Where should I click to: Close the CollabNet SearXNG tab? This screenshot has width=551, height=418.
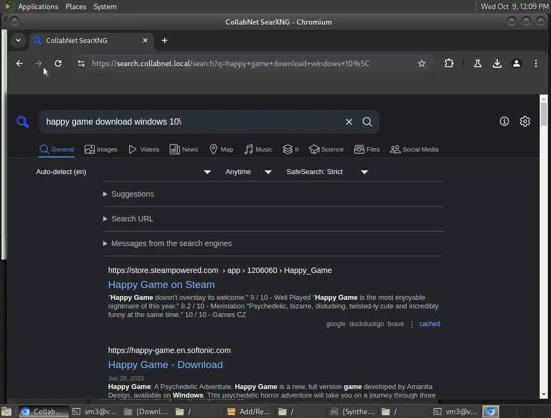(145, 40)
